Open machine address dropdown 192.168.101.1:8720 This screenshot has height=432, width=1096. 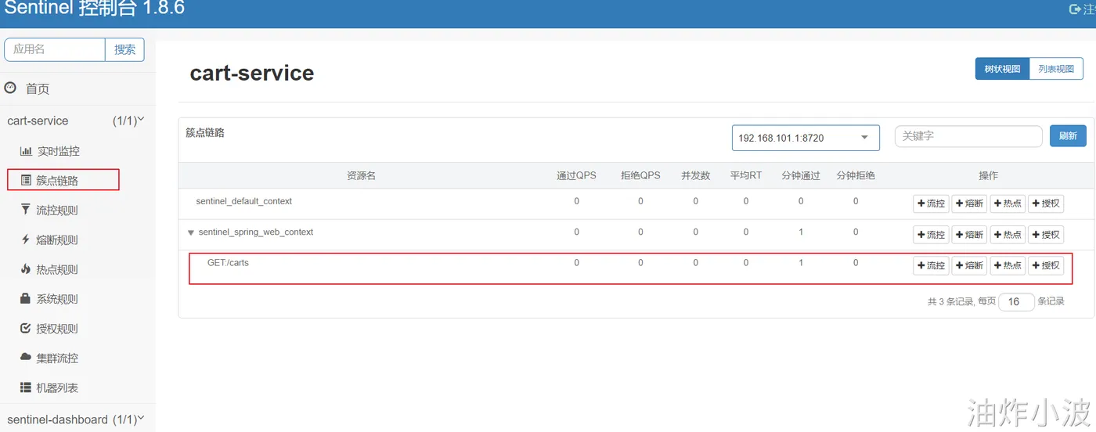(806, 138)
